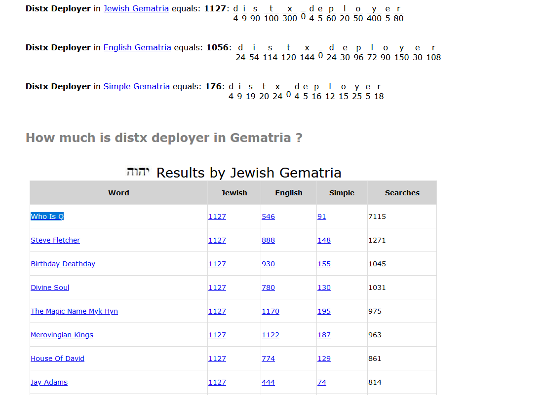Click the Searches column header
This screenshot has width=543, height=395.
[402, 193]
